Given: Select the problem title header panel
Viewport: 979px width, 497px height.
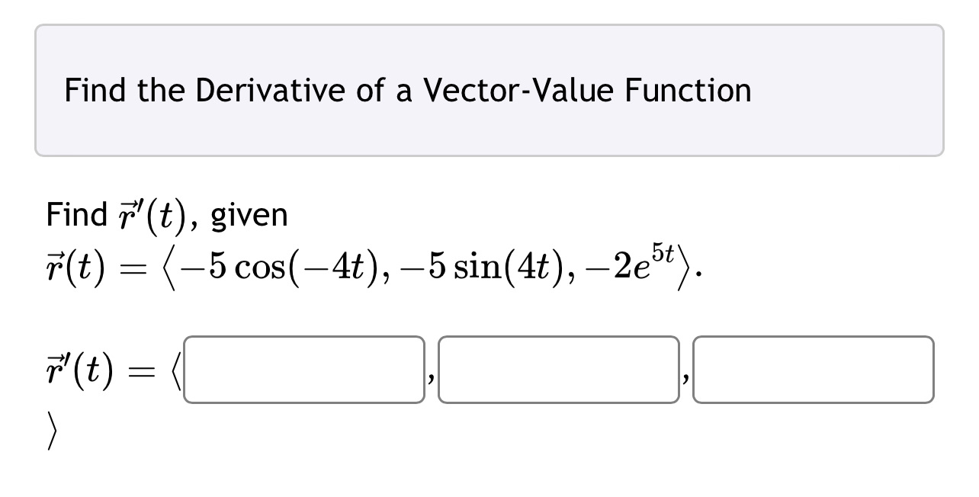Looking at the screenshot, I should (488, 89).
